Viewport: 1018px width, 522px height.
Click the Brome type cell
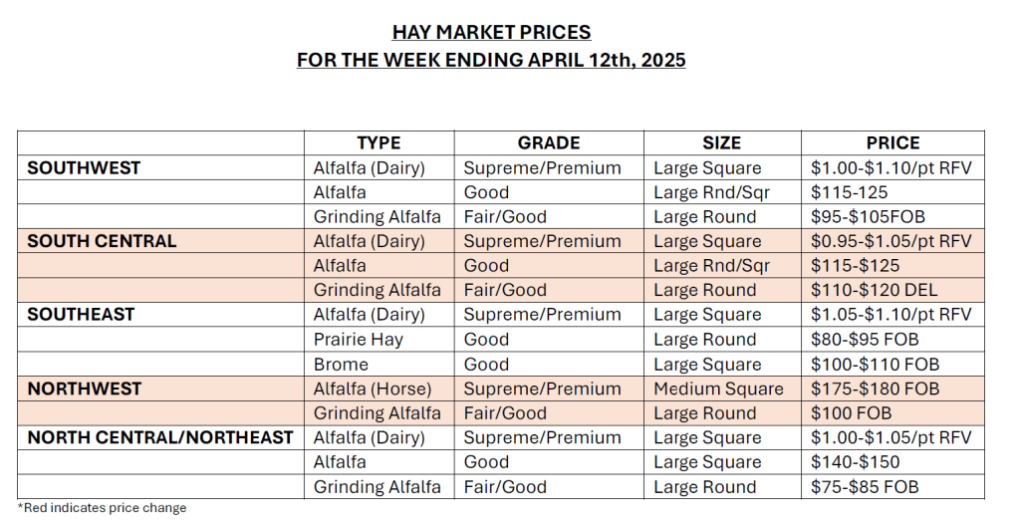(x=341, y=365)
